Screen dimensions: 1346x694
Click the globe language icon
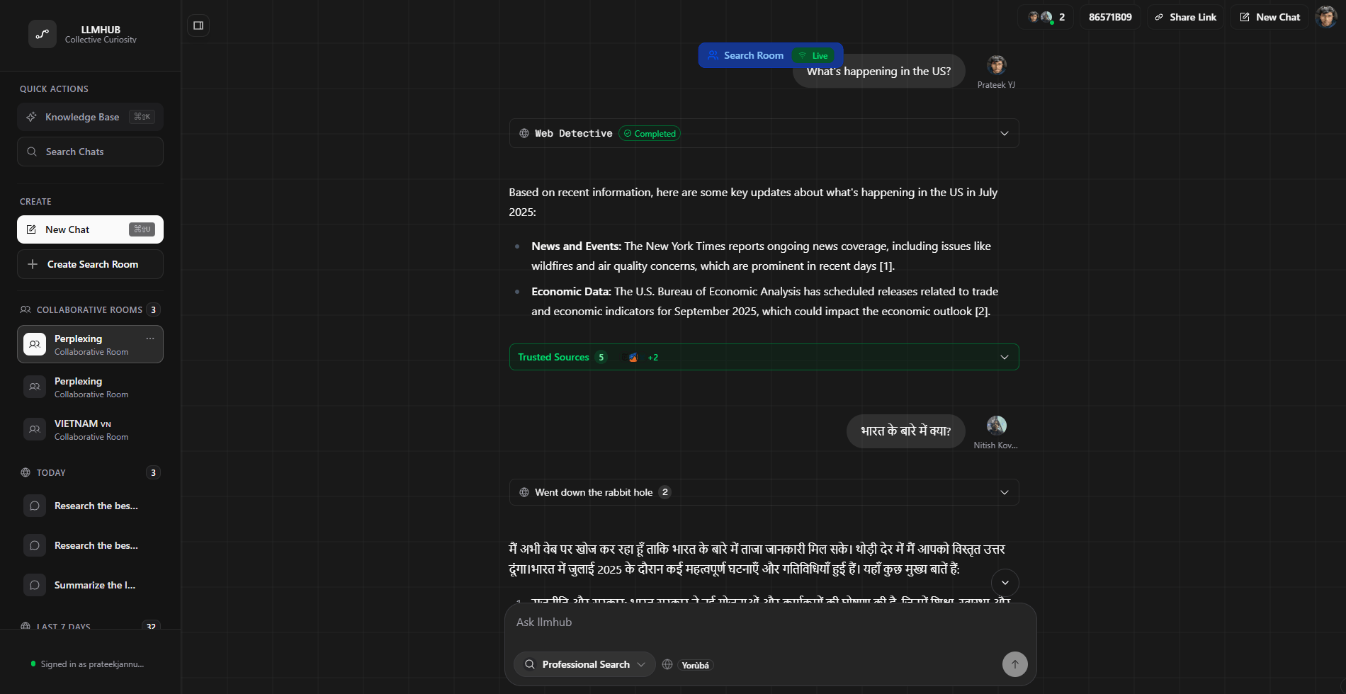tap(667, 664)
